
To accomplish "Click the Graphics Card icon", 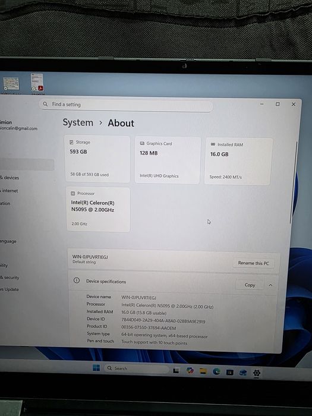I will 142,143.
